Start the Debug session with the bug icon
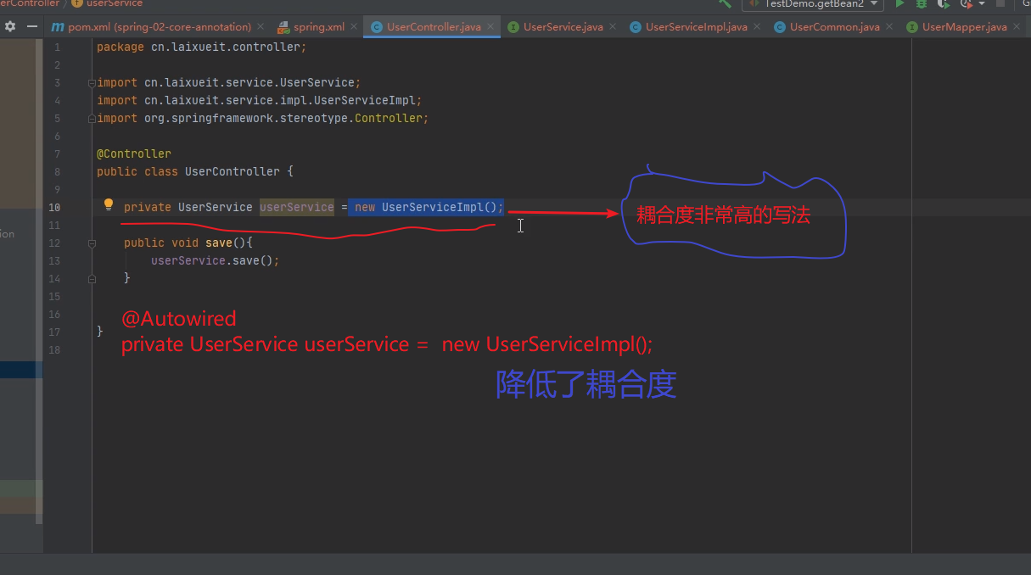The width and height of the screenshot is (1031, 575). click(922, 4)
